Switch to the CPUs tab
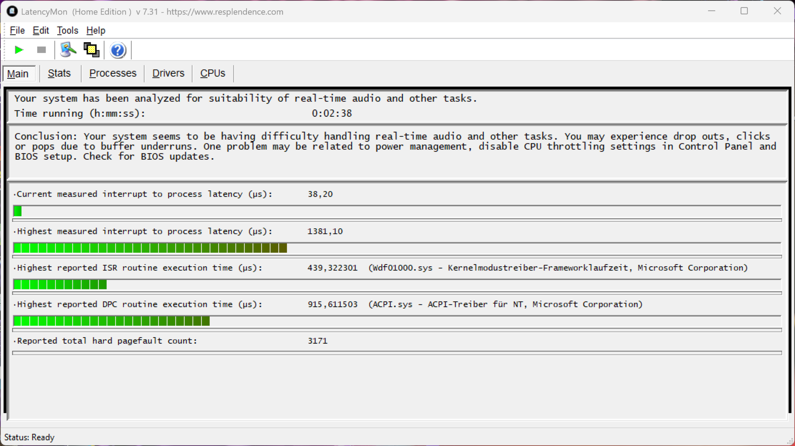The height and width of the screenshot is (446, 795). [x=212, y=73]
